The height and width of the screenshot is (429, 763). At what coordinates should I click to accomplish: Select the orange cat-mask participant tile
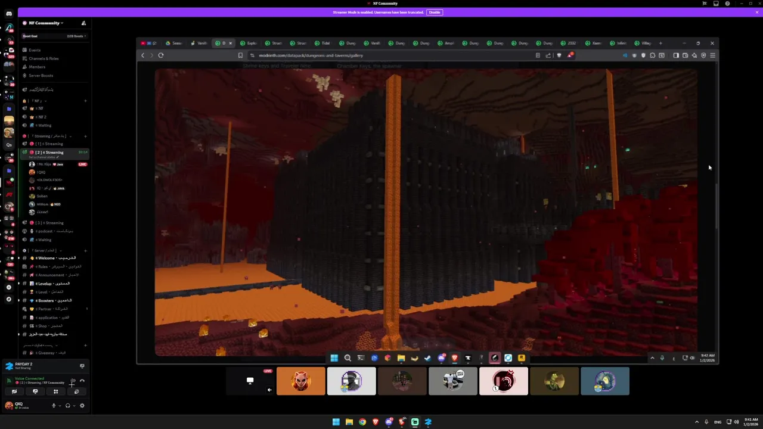[301, 381]
